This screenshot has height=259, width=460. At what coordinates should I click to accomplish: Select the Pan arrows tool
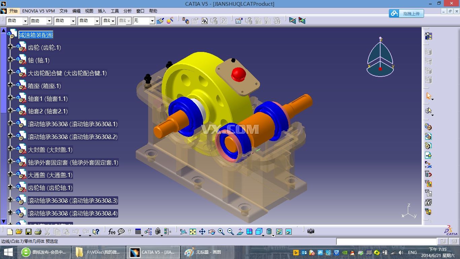point(202,232)
